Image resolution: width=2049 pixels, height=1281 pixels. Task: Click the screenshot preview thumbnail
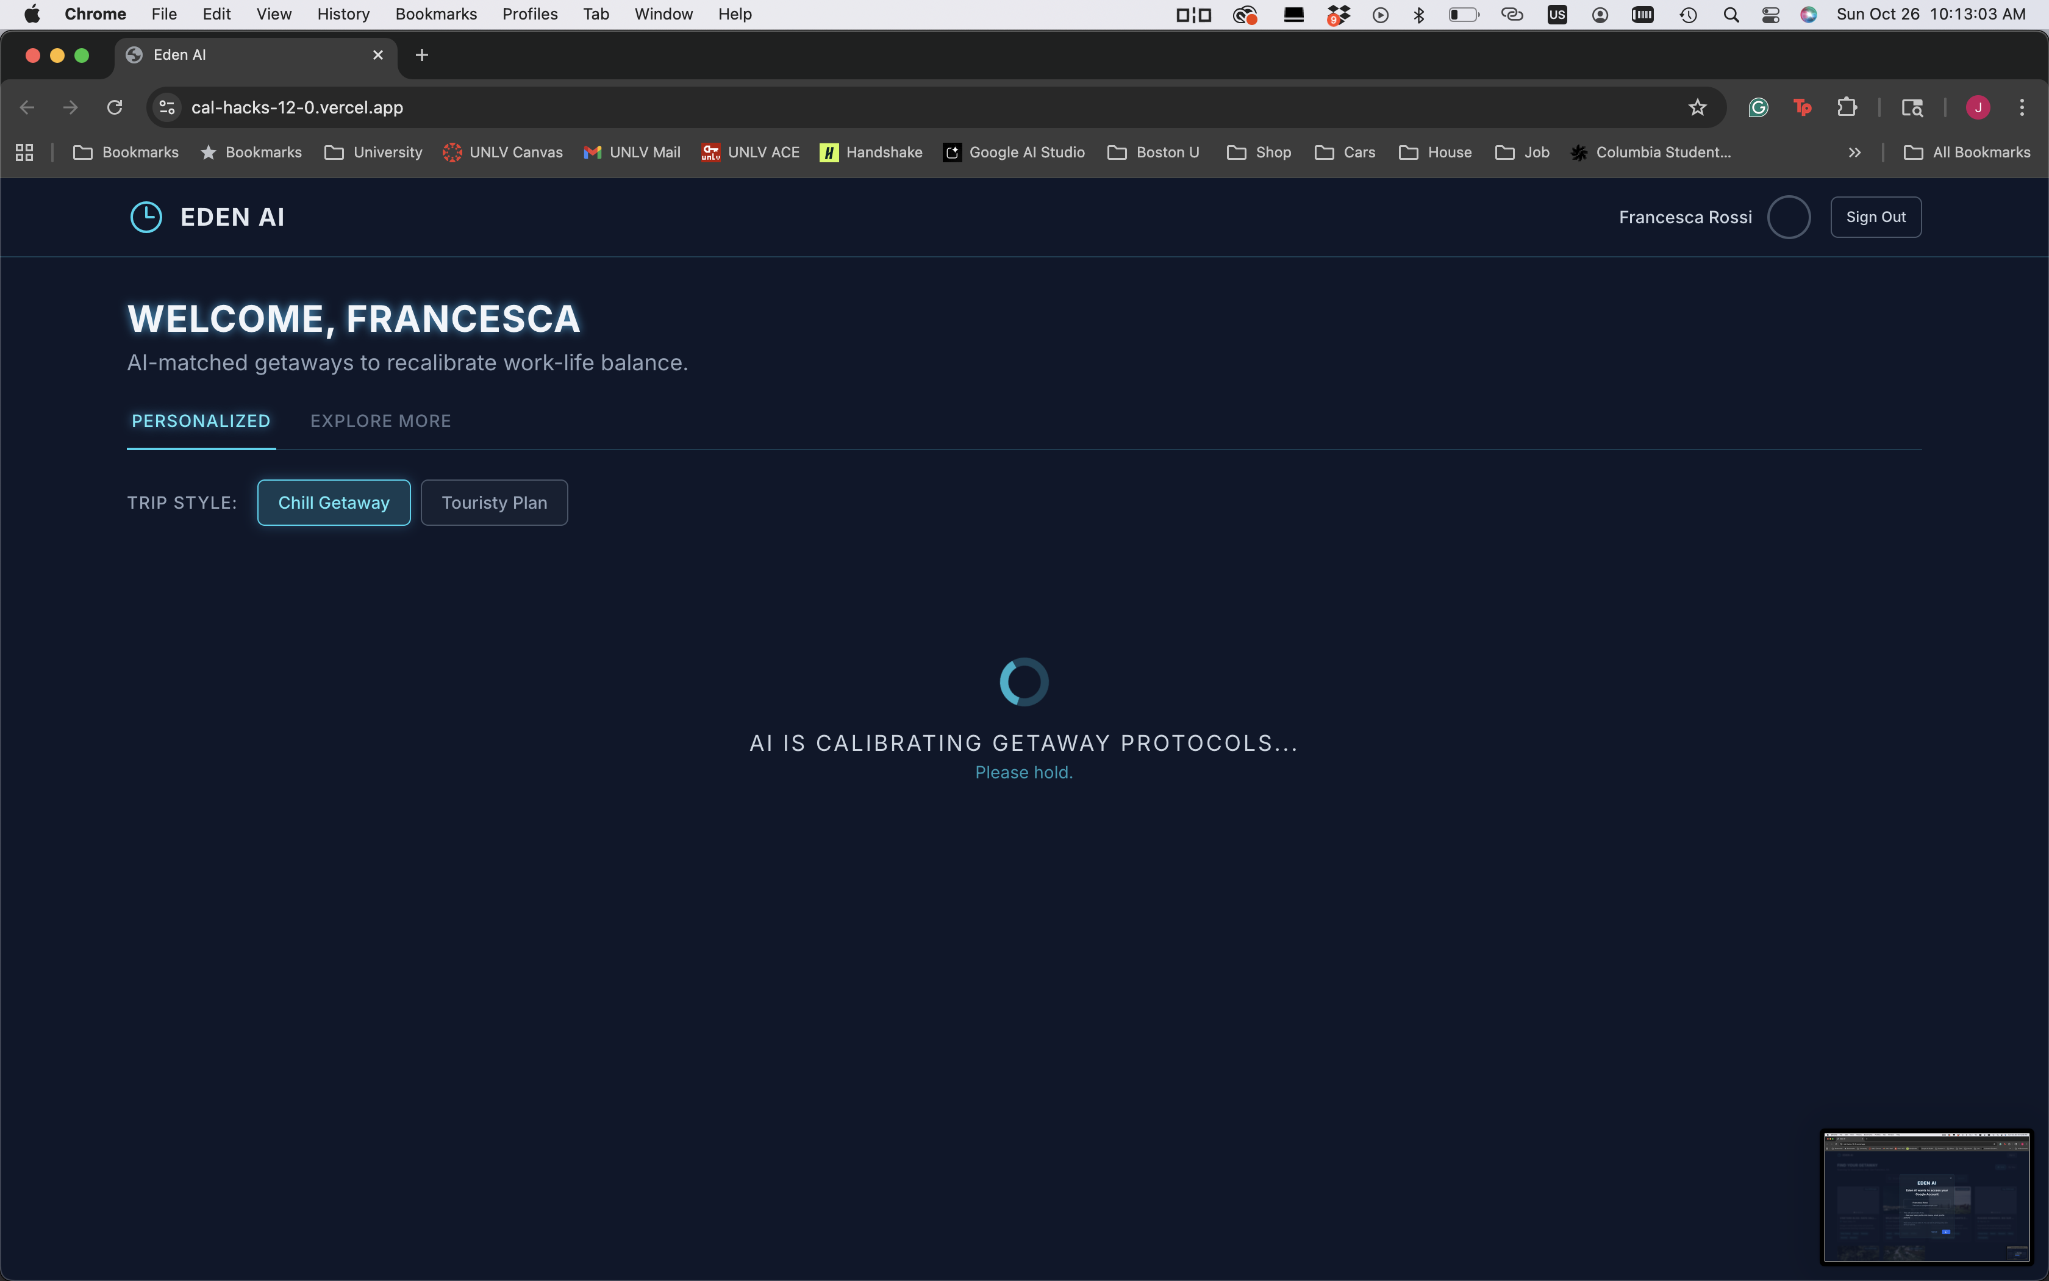click(1926, 1196)
